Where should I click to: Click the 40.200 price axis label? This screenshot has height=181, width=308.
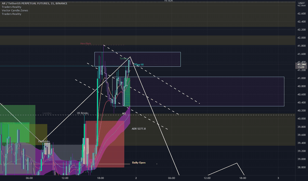tap(301, 110)
